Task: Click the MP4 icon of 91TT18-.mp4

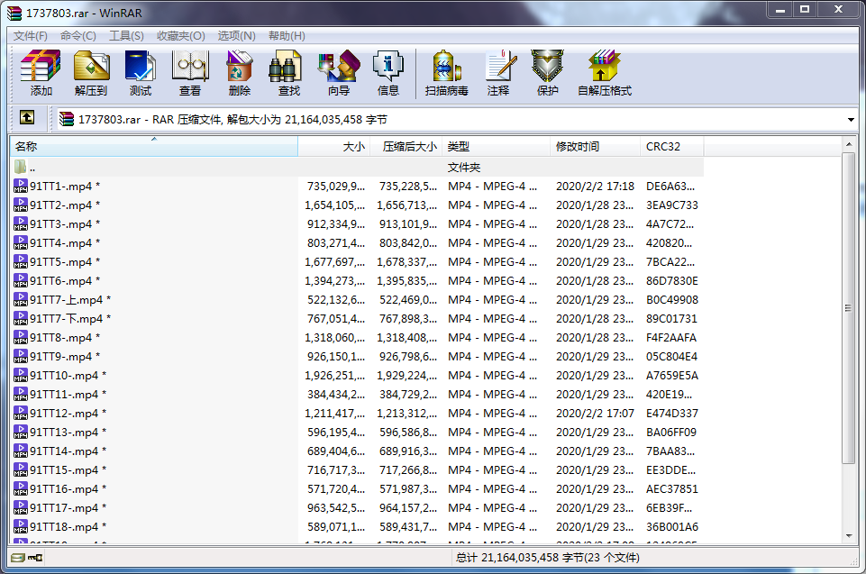Action: (x=21, y=526)
